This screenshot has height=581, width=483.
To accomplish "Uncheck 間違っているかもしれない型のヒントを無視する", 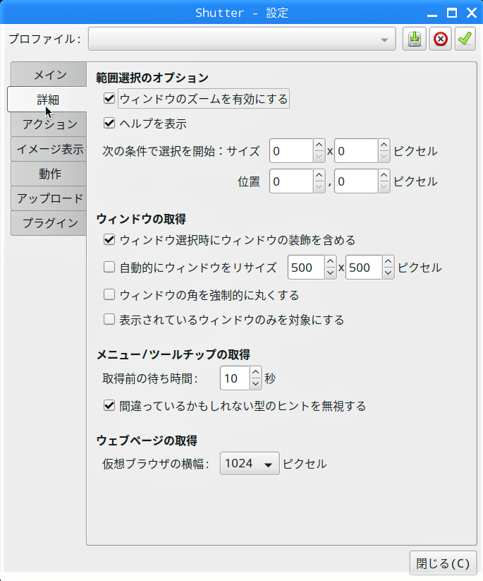I will 109,406.
